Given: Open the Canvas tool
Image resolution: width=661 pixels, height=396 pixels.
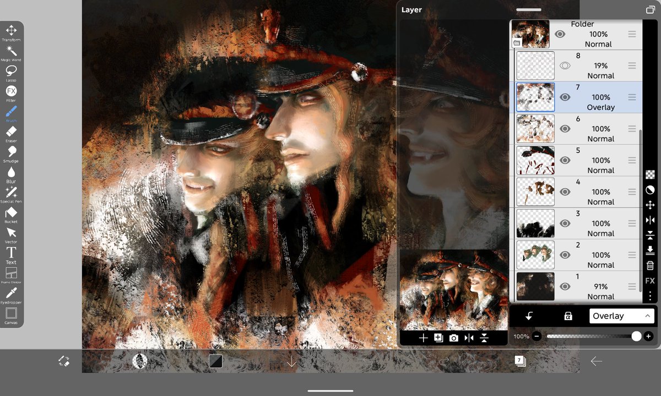Looking at the screenshot, I should click(11, 316).
